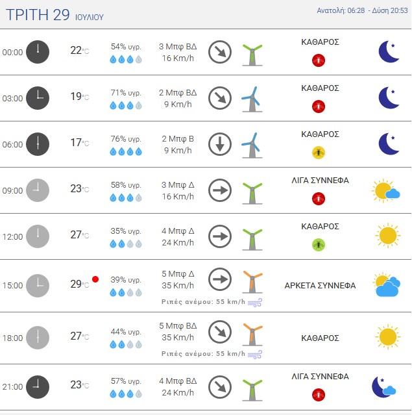Click the ΤΡΙΤΗ 29 date heading

pos(38,14)
